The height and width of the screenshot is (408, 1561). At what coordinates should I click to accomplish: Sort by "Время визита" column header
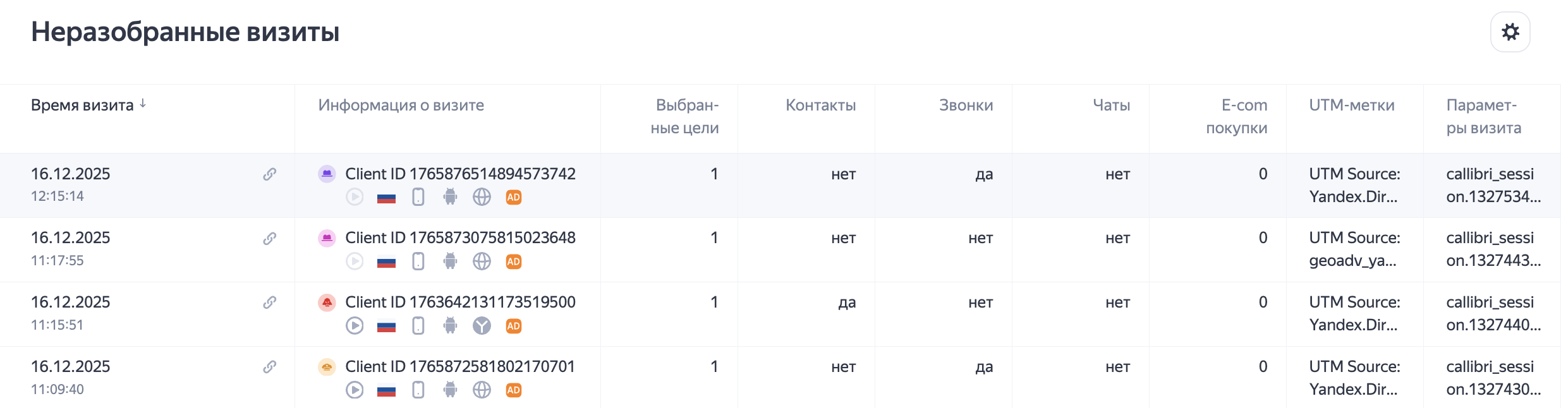pyautogui.click(x=82, y=105)
